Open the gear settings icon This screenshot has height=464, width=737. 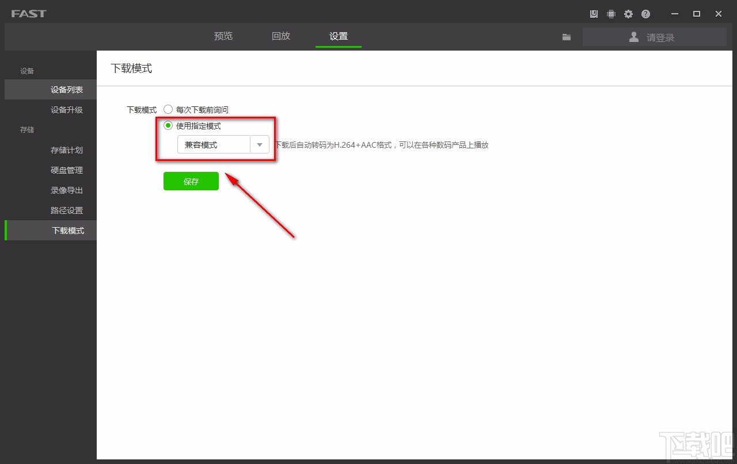click(x=628, y=14)
